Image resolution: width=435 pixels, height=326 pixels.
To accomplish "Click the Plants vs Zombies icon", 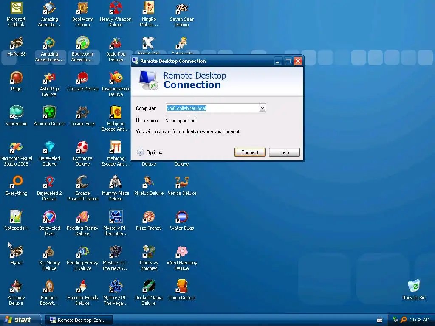I will (149, 252).
